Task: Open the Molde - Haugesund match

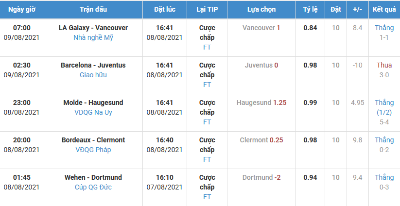Action: [x=93, y=103]
